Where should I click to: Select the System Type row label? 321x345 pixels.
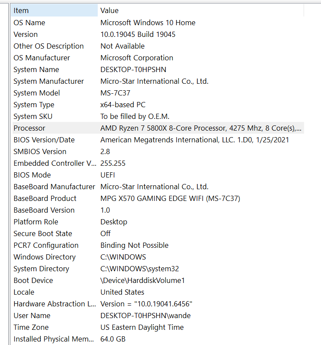coord(34,105)
